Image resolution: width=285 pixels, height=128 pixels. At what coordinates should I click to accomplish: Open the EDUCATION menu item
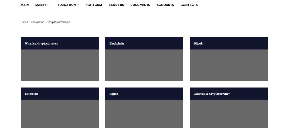[67, 5]
